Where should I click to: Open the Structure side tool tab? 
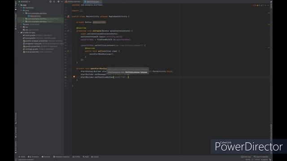[16, 118]
